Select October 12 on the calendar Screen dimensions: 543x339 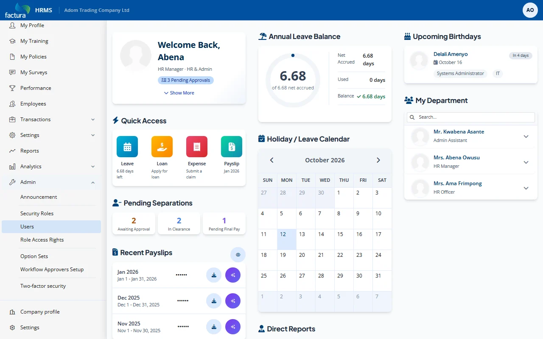click(287, 239)
